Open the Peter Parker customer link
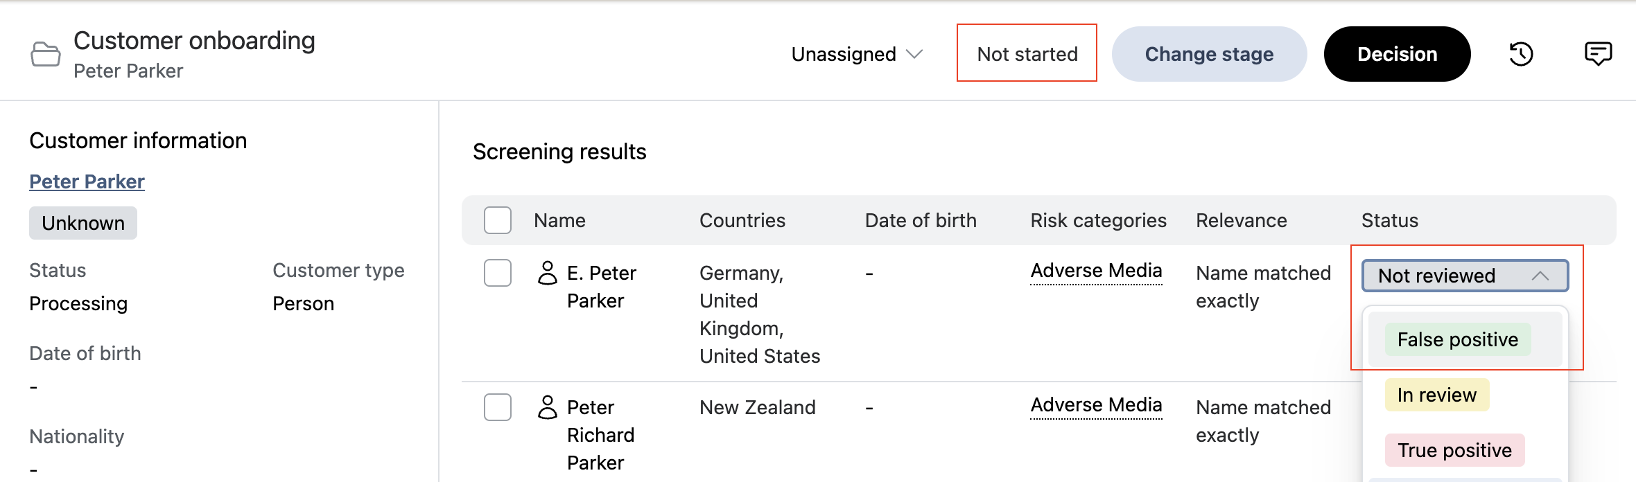The image size is (1636, 482). pos(87,181)
